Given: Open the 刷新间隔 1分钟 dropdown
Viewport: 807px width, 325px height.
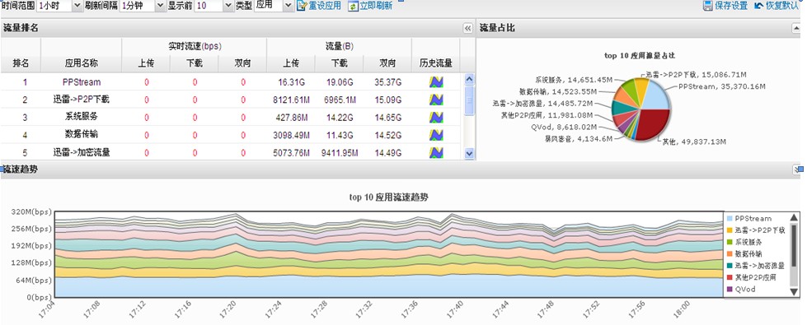Looking at the screenshot, I should click(x=160, y=6).
